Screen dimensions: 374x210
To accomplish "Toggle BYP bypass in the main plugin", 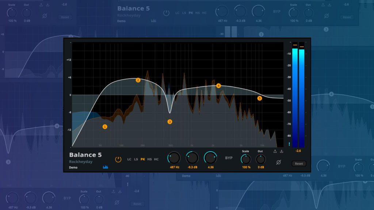I will click(229, 158).
